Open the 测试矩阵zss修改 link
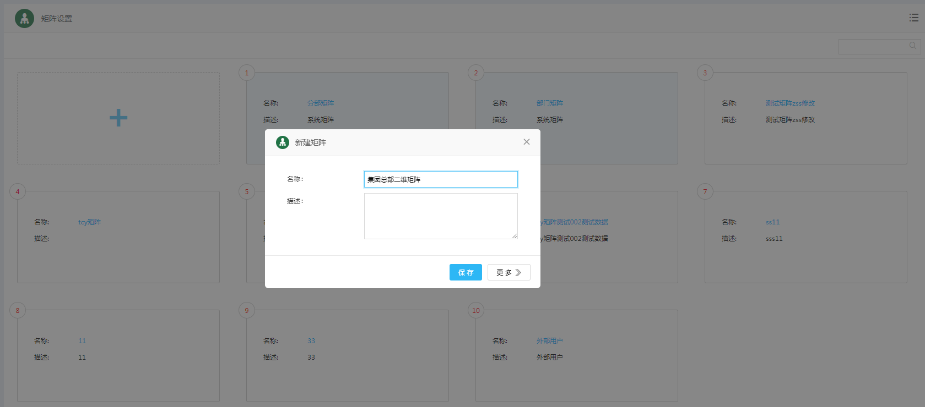The width and height of the screenshot is (925, 407). pyautogui.click(x=790, y=103)
